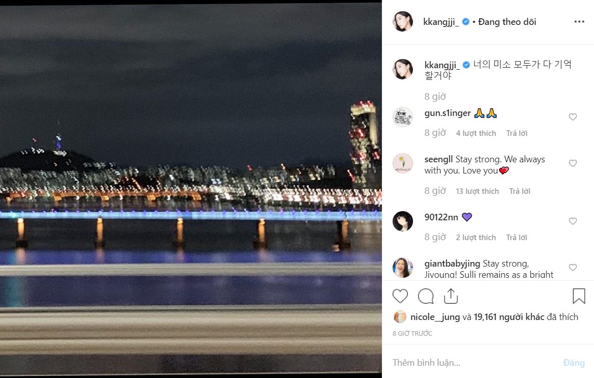Image resolution: width=594 pixels, height=378 pixels.
Task: Open gun.s1inger's profile avatar
Action: [402, 117]
